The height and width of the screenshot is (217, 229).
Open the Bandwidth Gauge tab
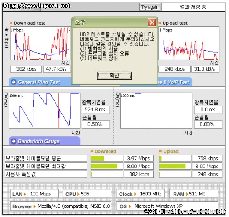[44, 141]
